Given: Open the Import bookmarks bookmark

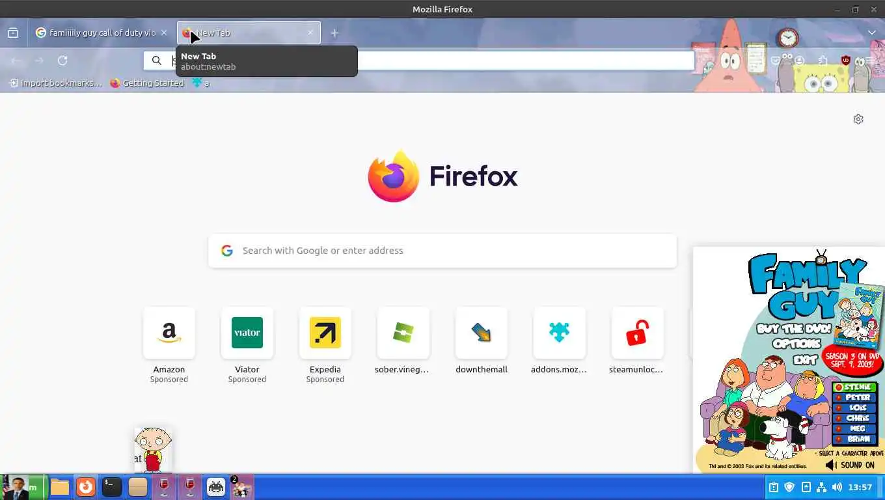Looking at the screenshot, I should (x=55, y=83).
